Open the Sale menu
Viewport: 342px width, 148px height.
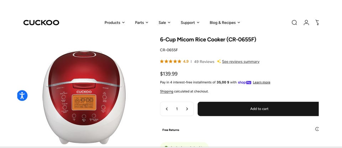coord(164,22)
